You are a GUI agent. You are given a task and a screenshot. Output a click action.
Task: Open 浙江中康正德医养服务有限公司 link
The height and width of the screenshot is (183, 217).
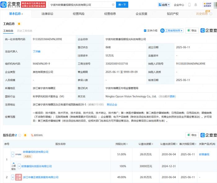point(41,177)
